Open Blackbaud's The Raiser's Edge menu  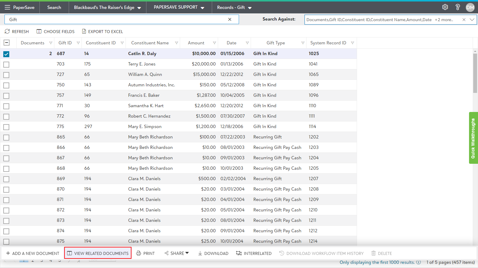pyautogui.click(x=107, y=7)
